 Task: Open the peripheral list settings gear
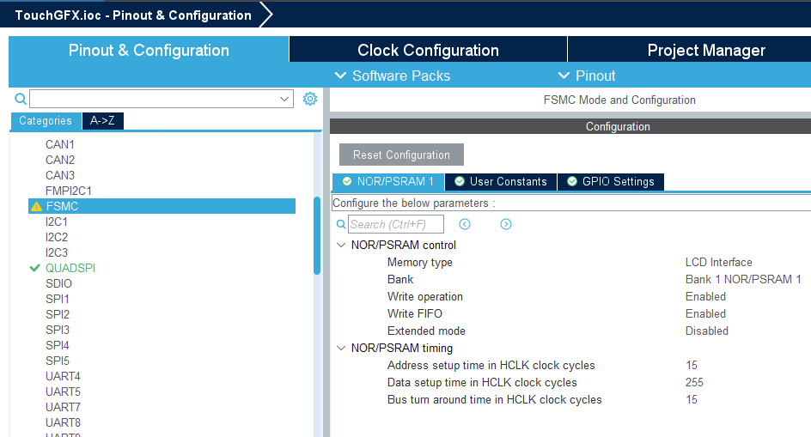click(310, 99)
